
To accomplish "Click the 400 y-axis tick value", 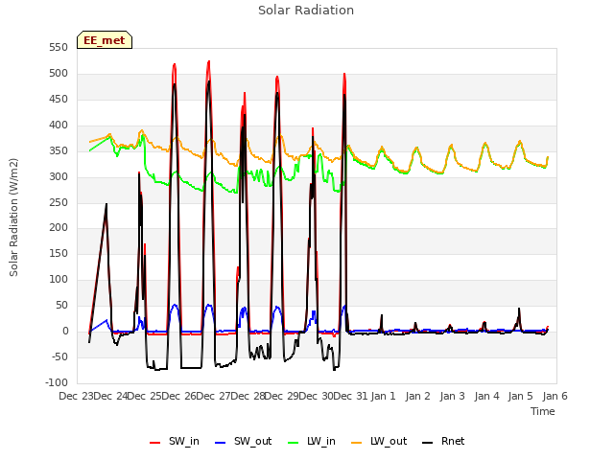I will pos(59,126).
